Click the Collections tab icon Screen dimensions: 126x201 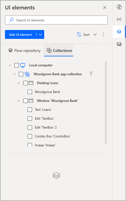(49, 50)
